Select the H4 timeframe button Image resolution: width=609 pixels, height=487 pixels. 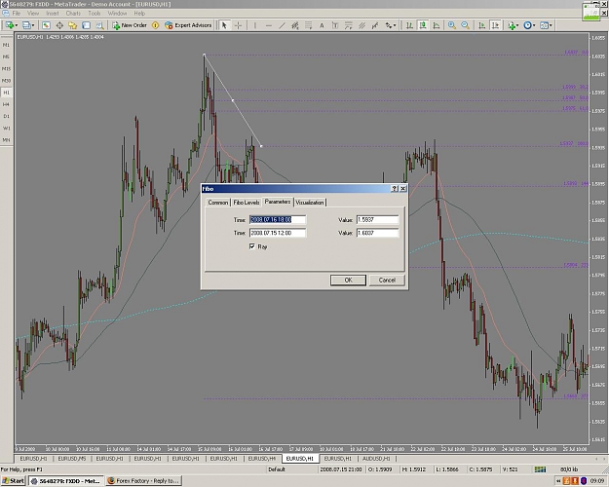click(x=6, y=104)
